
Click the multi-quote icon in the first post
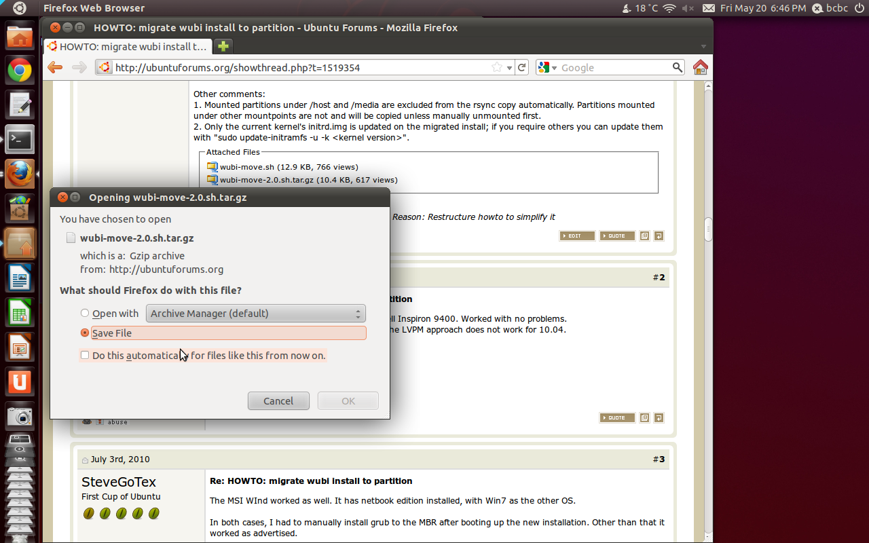645,236
